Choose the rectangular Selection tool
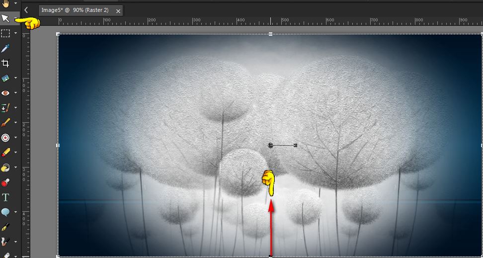 point(5,33)
